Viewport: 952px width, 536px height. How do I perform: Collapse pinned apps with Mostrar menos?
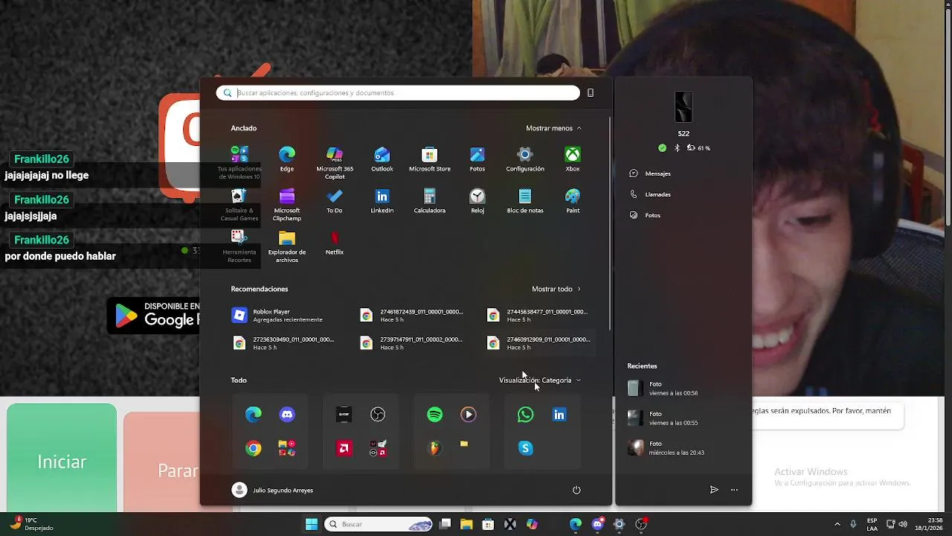[x=553, y=128]
